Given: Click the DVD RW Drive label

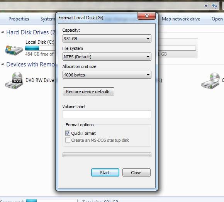Looking at the screenshot, I should (40, 80).
